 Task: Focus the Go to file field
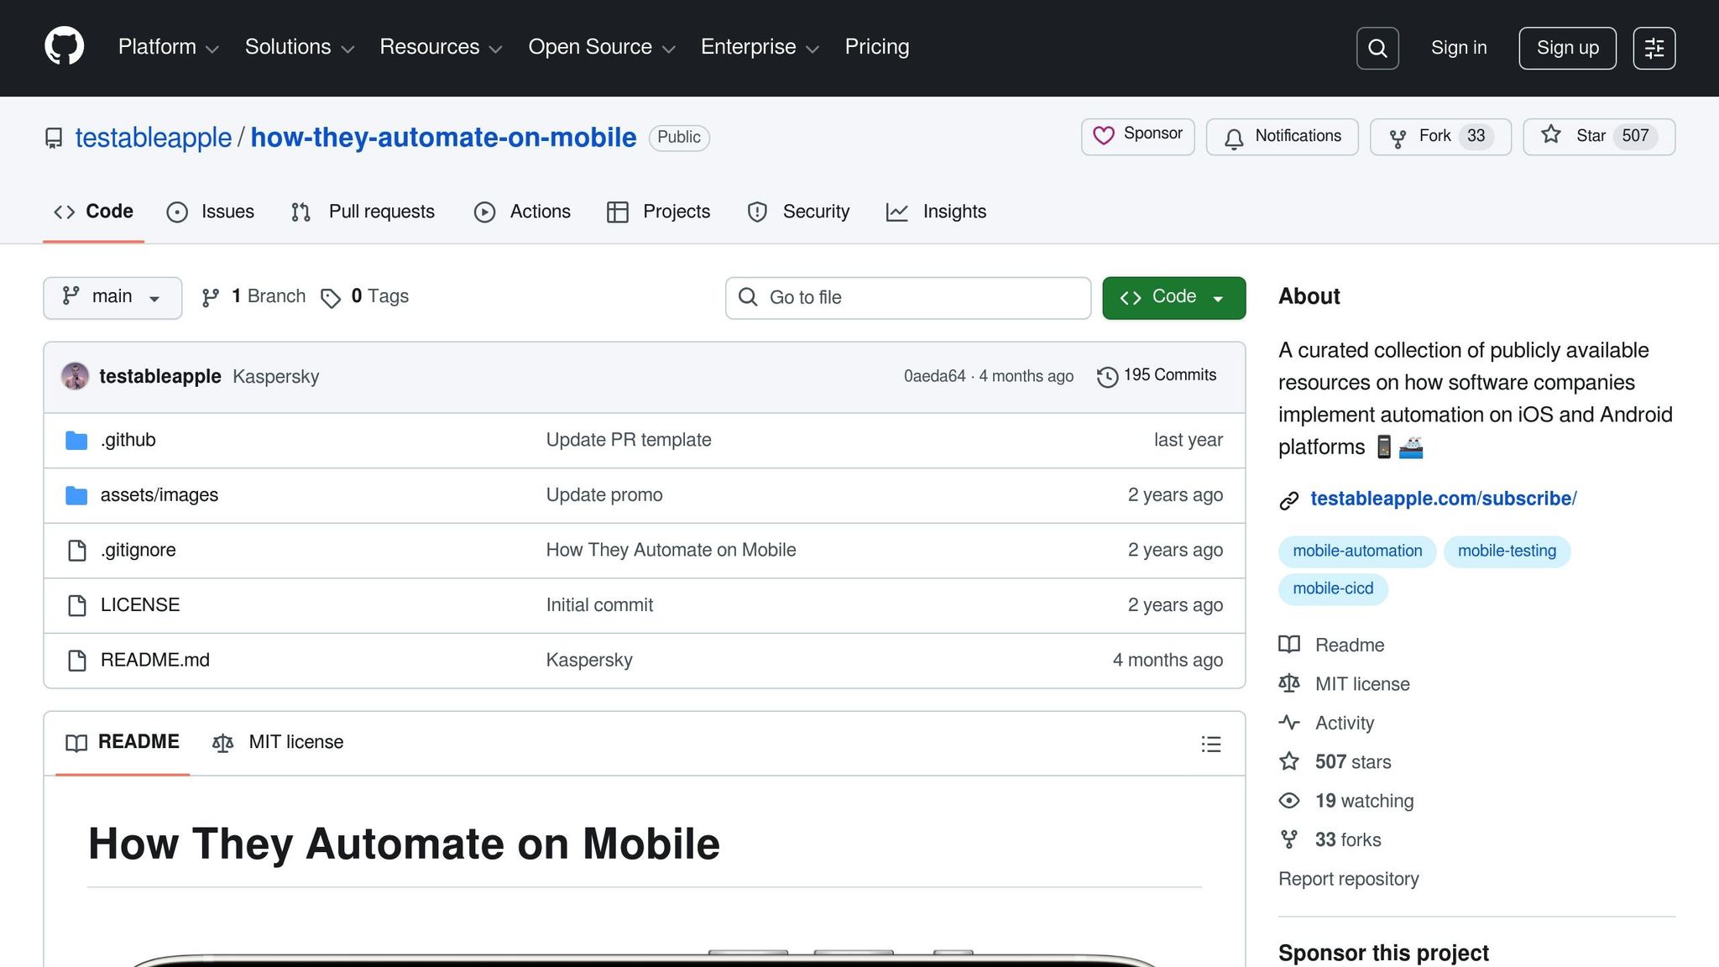[x=908, y=297]
